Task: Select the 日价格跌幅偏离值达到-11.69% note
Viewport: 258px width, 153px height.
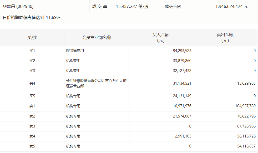Action: coord(31,17)
